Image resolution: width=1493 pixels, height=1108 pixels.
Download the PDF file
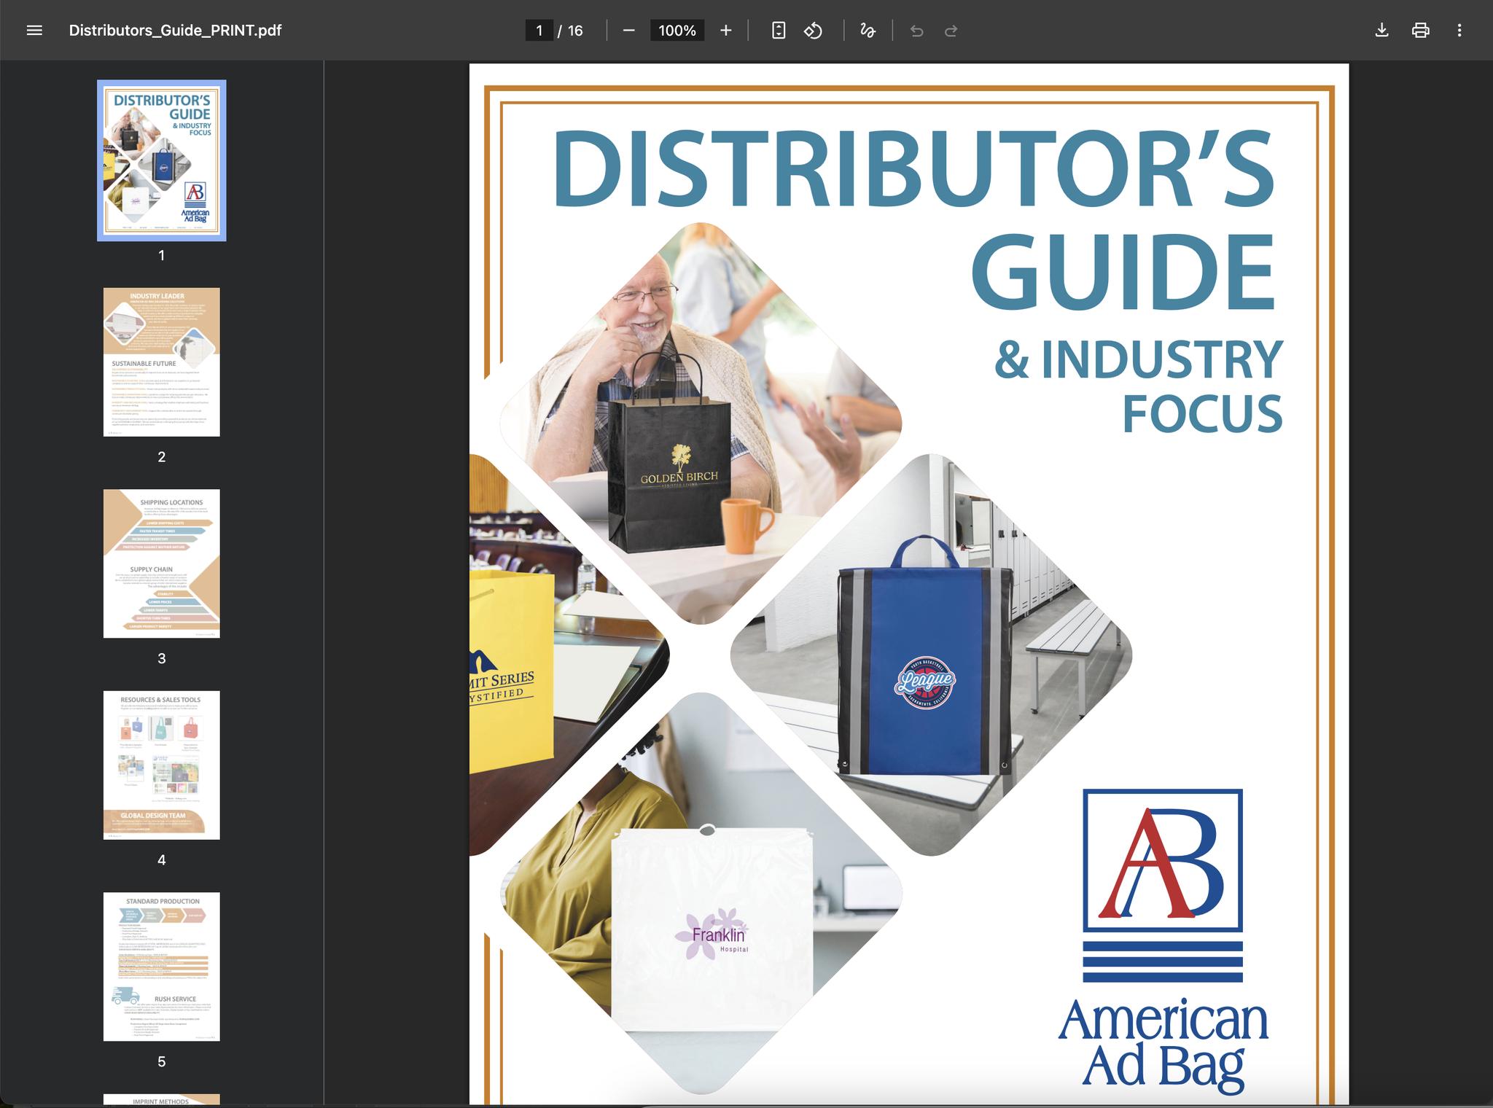pos(1381,31)
